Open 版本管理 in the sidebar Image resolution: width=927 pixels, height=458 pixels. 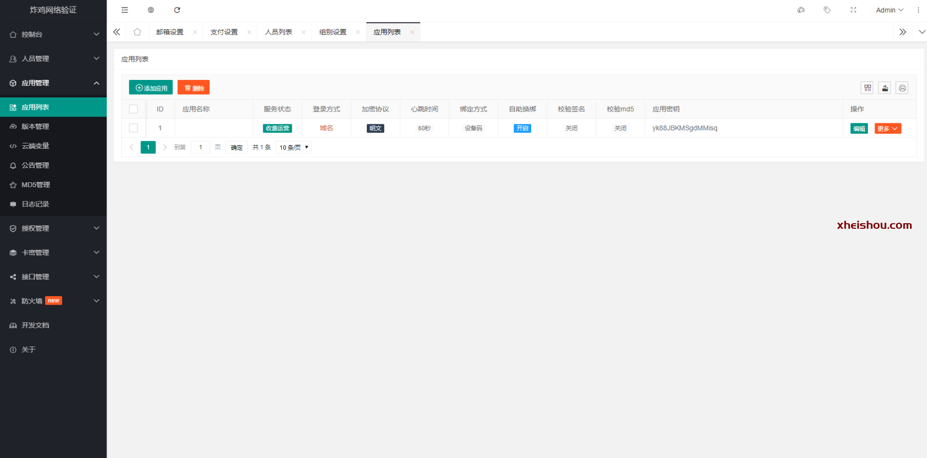pyautogui.click(x=53, y=126)
